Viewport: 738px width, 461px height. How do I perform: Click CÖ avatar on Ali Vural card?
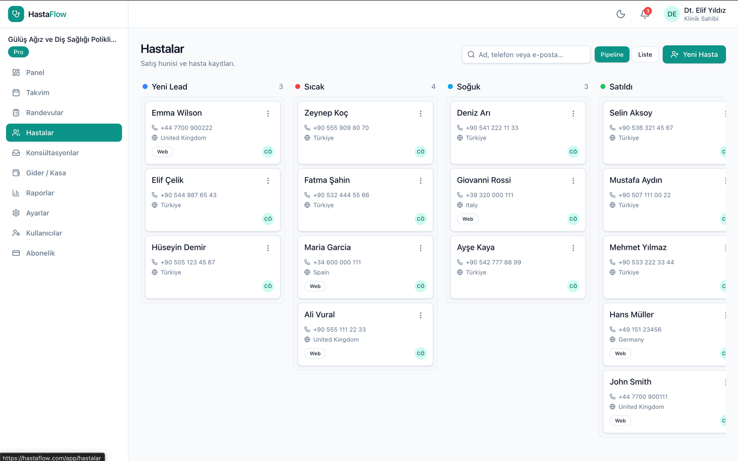(x=421, y=354)
